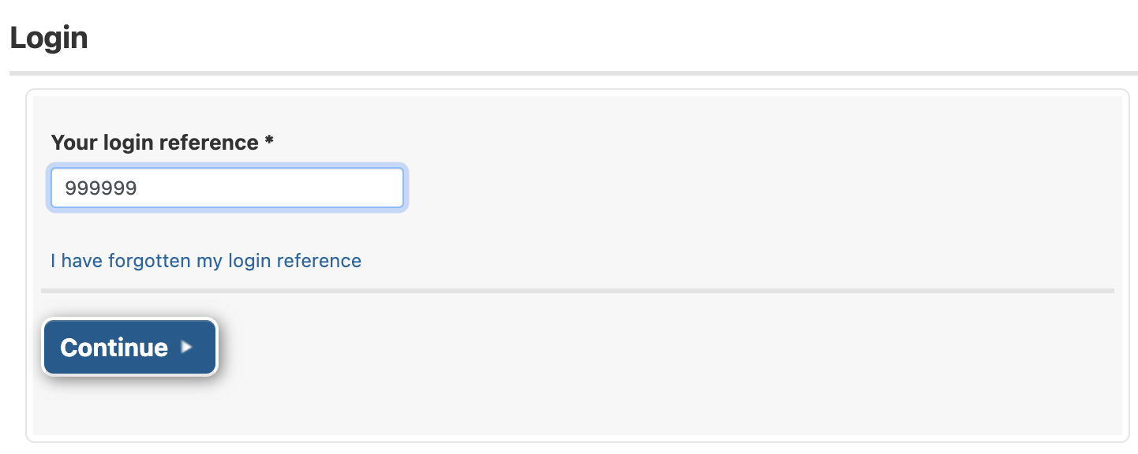Click the separator bar under Login heading
The image size is (1138, 454).
click(x=568, y=71)
